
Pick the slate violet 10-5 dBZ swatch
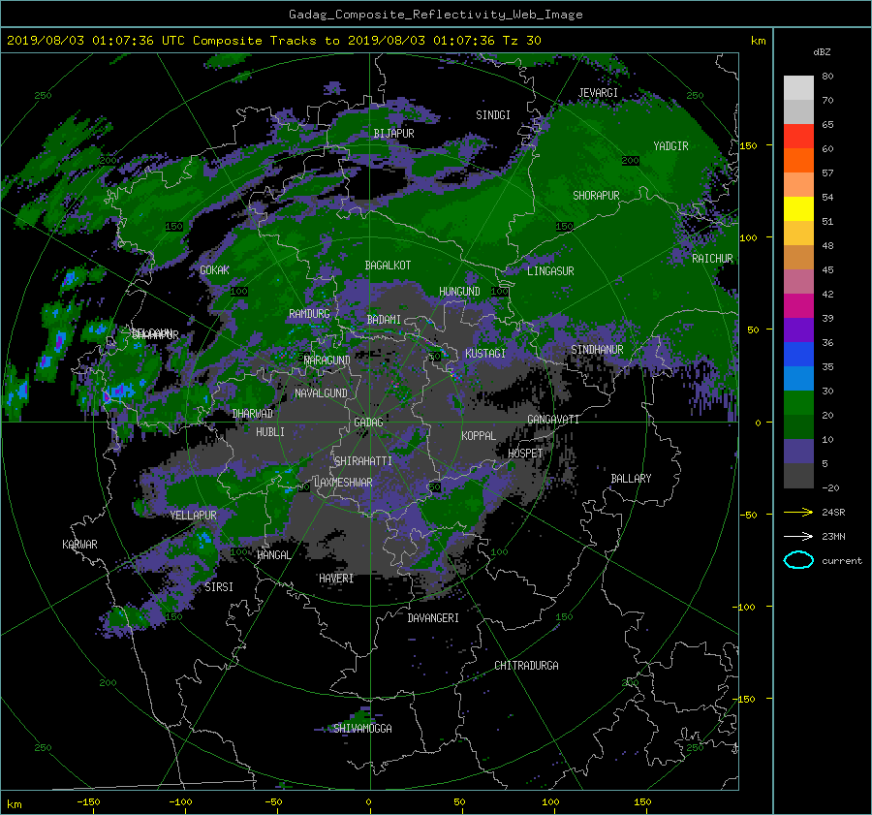point(798,452)
